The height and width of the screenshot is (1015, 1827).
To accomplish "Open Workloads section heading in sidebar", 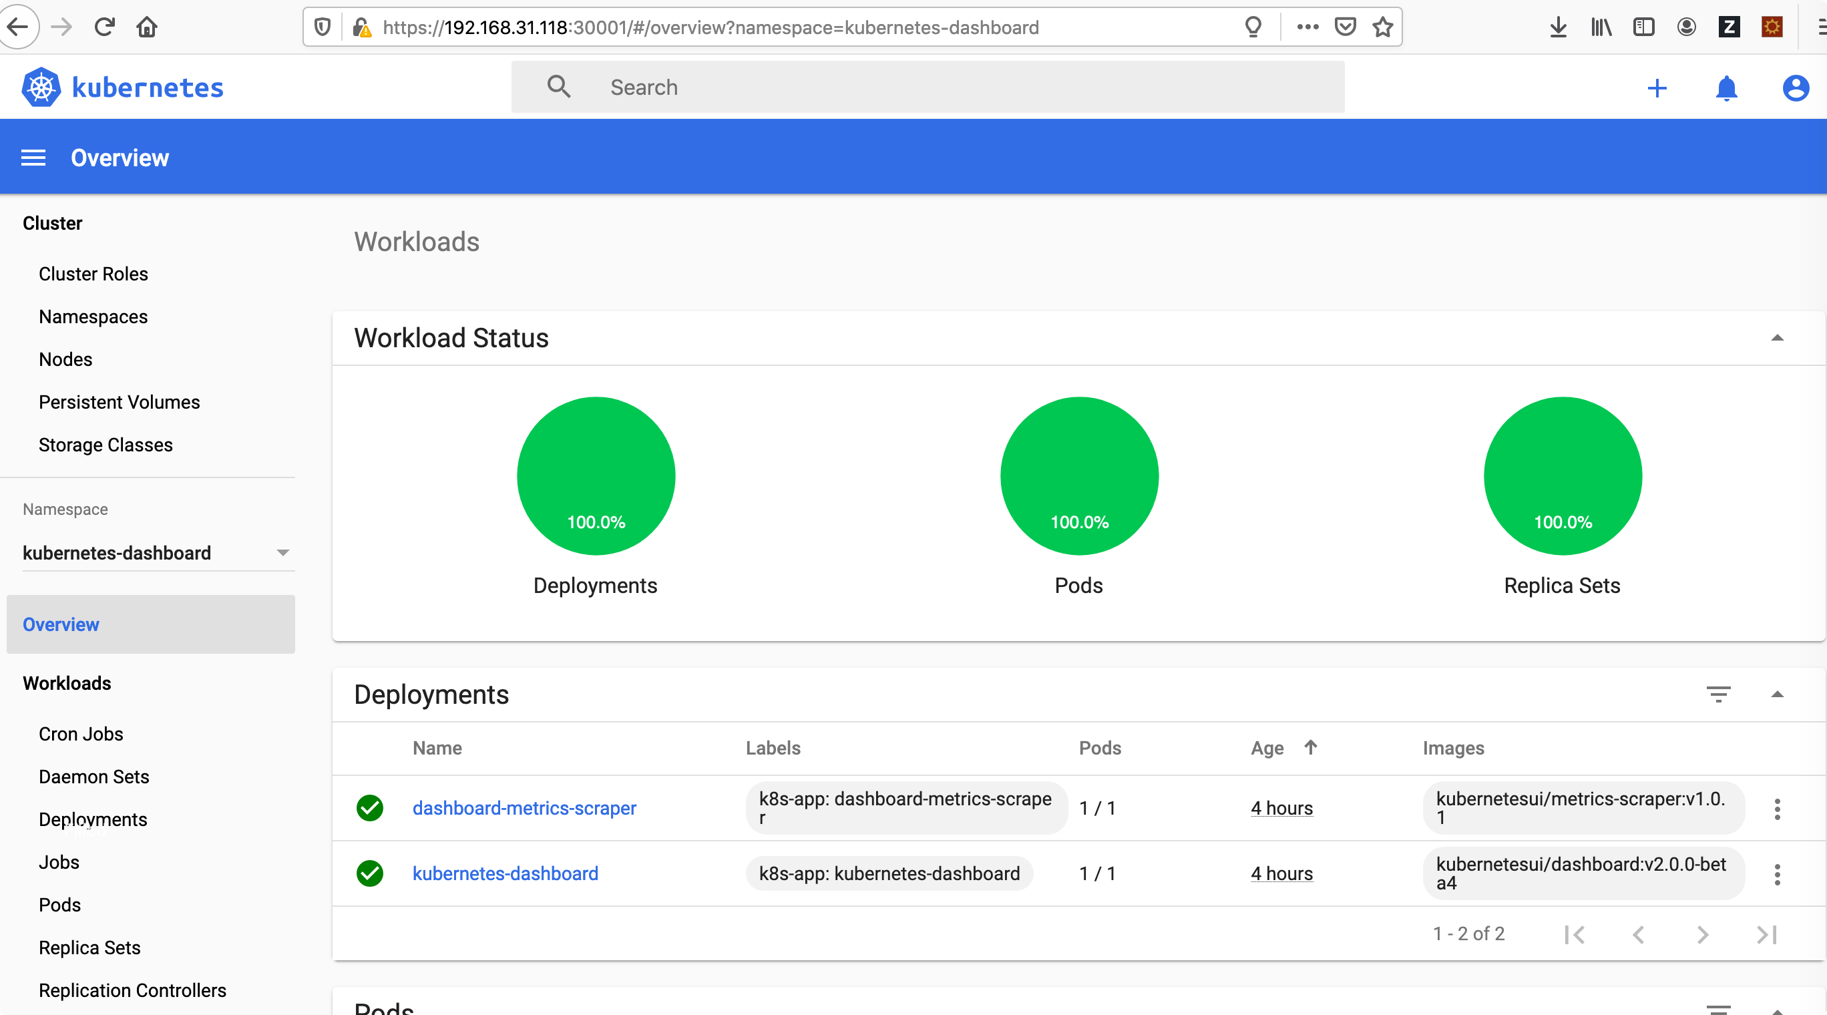I will point(67,683).
